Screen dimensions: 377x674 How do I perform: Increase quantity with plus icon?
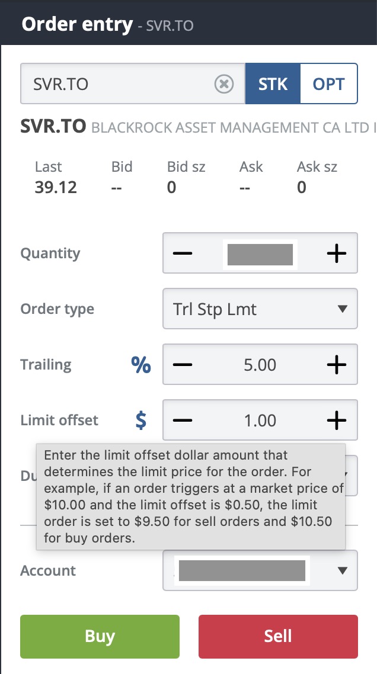(x=336, y=253)
